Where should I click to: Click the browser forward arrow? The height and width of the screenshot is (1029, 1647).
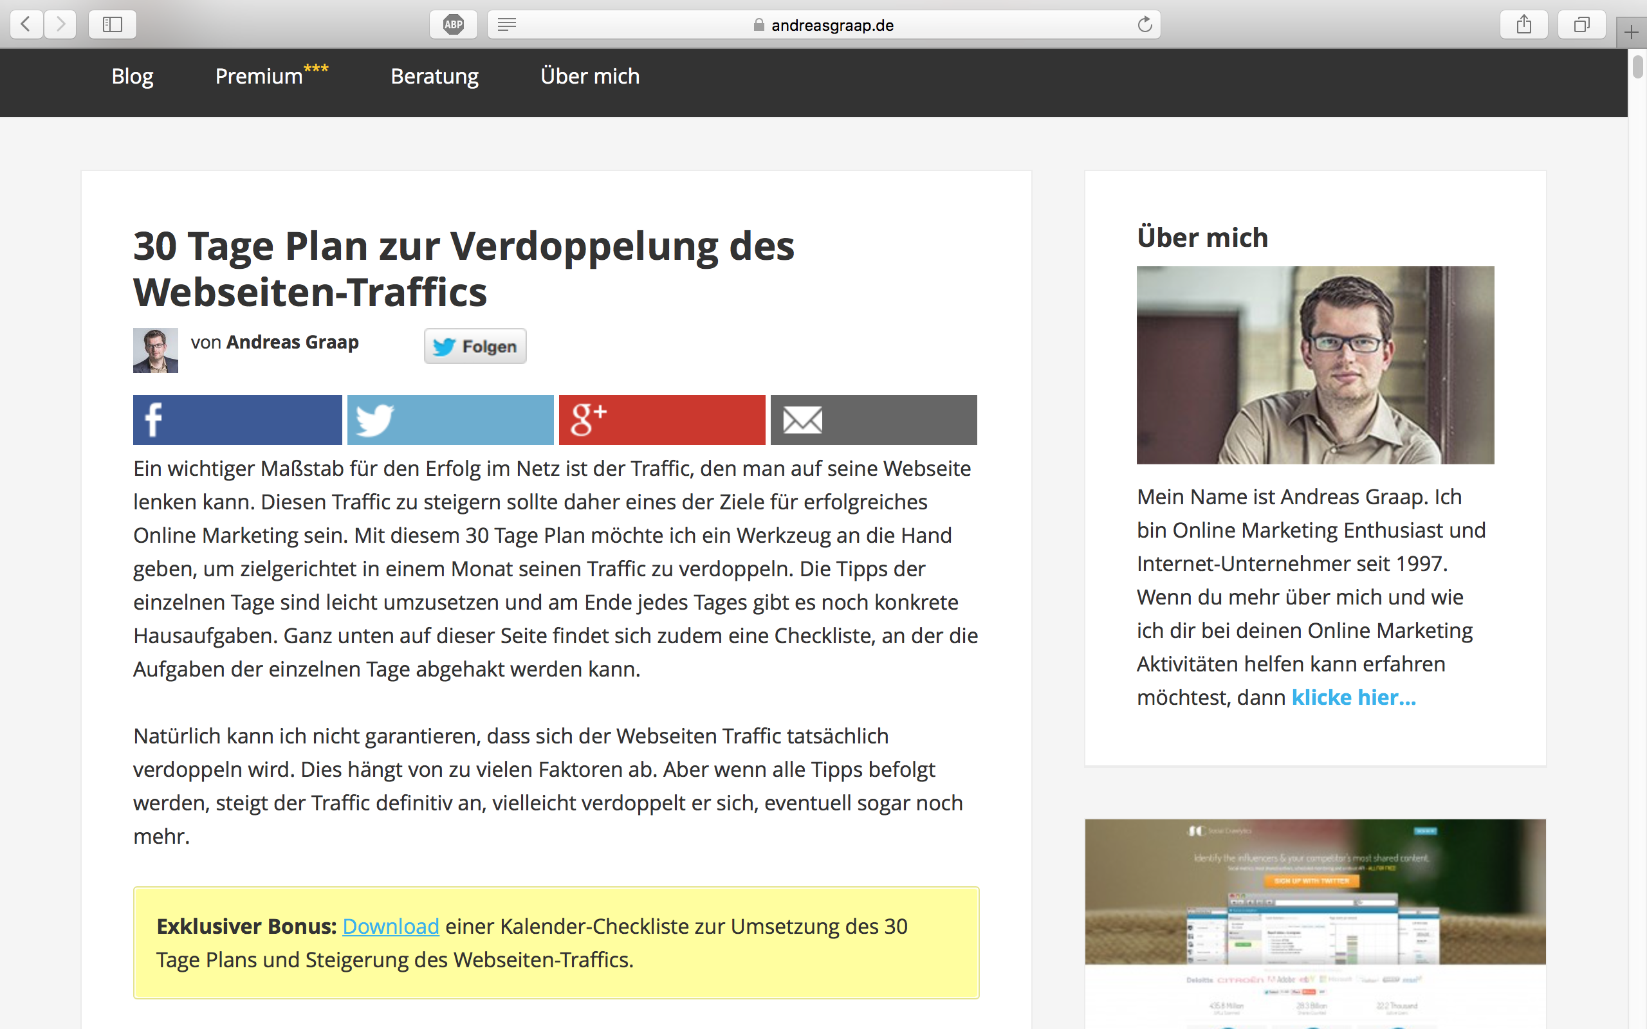(x=60, y=24)
